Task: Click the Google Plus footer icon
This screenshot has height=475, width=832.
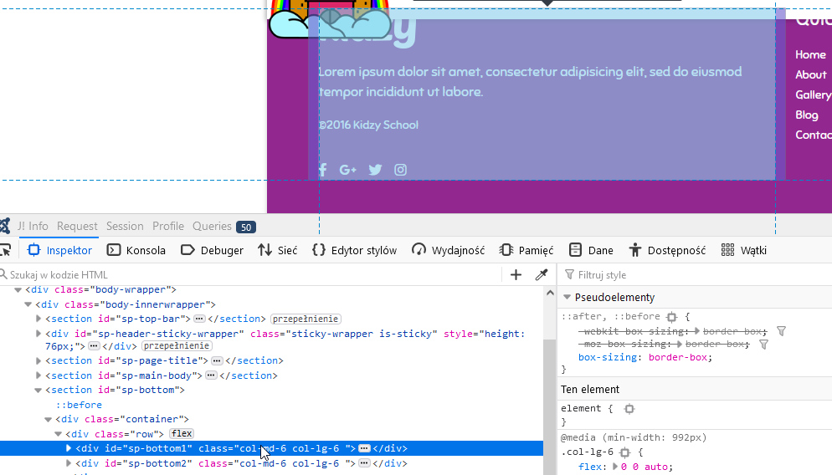Action: pos(348,170)
